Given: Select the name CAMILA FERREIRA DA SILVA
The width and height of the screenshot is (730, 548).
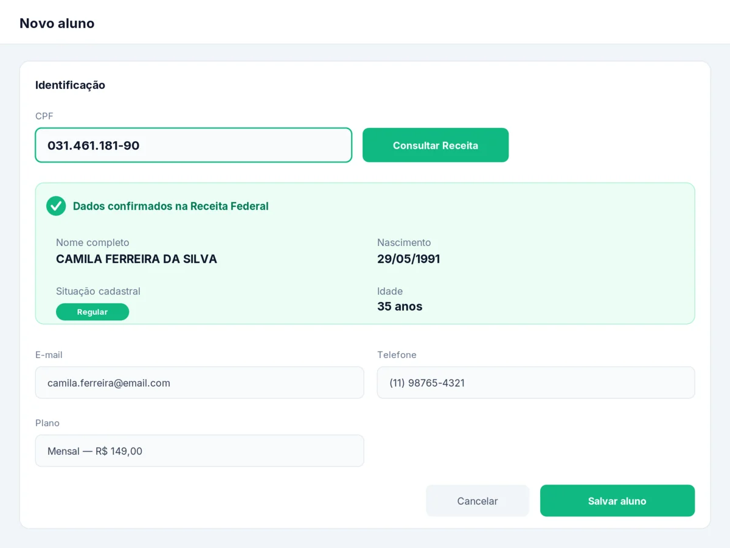Looking at the screenshot, I should (136, 259).
